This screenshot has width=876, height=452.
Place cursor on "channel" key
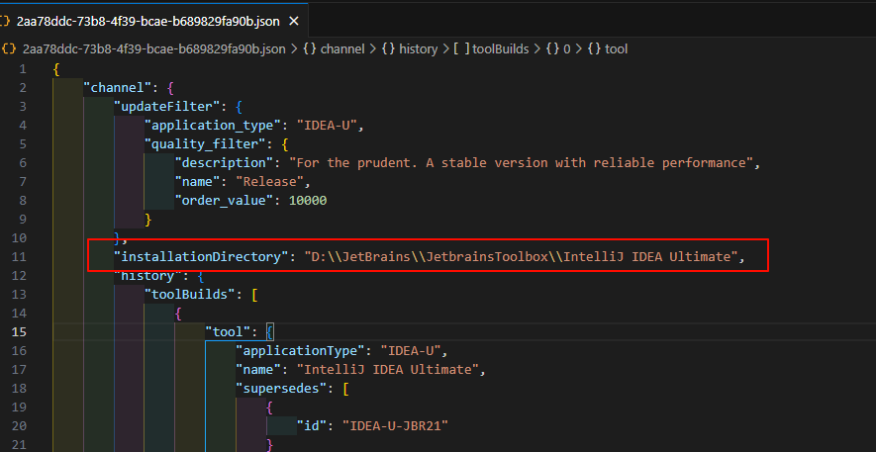[118, 88]
